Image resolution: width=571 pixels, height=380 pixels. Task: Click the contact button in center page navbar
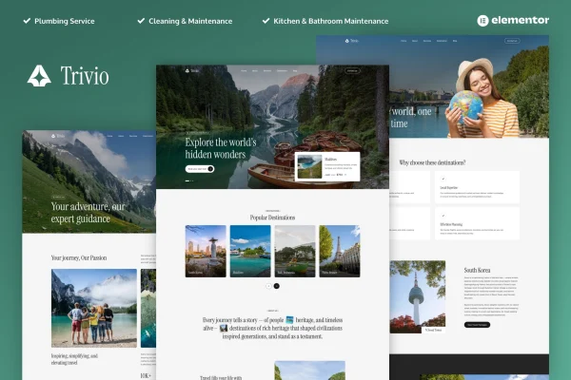[x=352, y=70]
